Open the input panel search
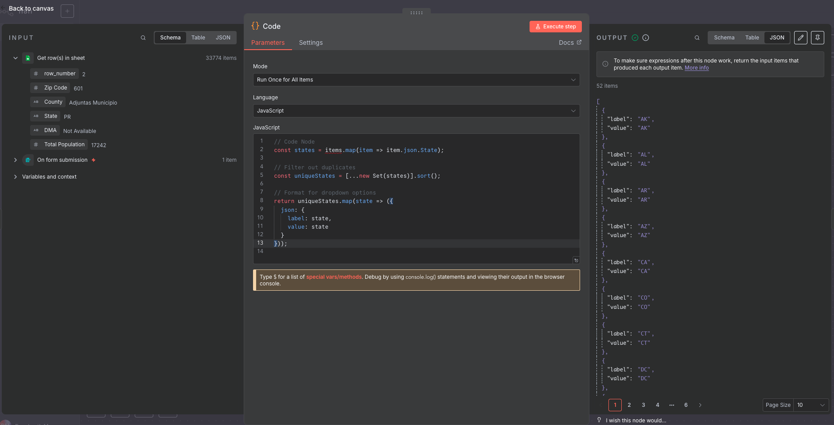The width and height of the screenshot is (834, 425). tap(143, 38)
